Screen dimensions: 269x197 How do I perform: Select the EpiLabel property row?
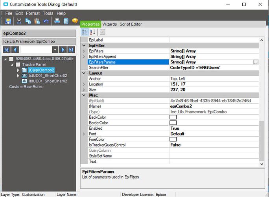[173, 40]
